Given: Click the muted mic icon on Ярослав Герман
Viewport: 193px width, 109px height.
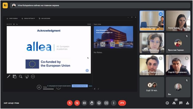Looking at the screenshot, I should click(187, 36).
